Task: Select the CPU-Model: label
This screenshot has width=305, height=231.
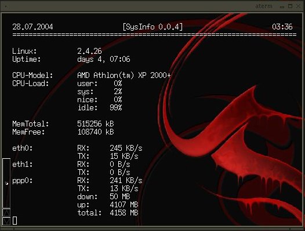Action: 32,76
